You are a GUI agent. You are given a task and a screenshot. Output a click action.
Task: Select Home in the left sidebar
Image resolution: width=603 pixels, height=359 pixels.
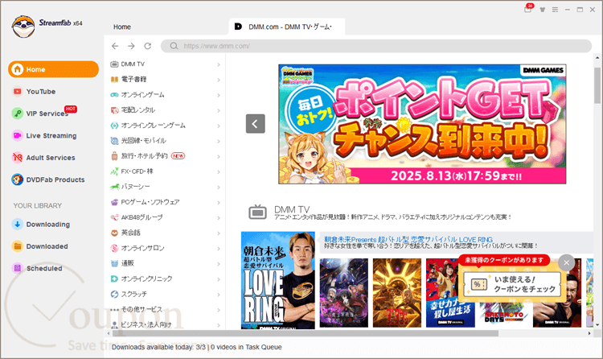click(x=53, y=69)
